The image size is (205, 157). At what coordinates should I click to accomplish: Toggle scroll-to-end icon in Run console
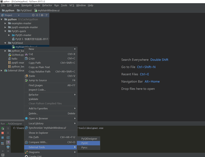pos(8,142)
